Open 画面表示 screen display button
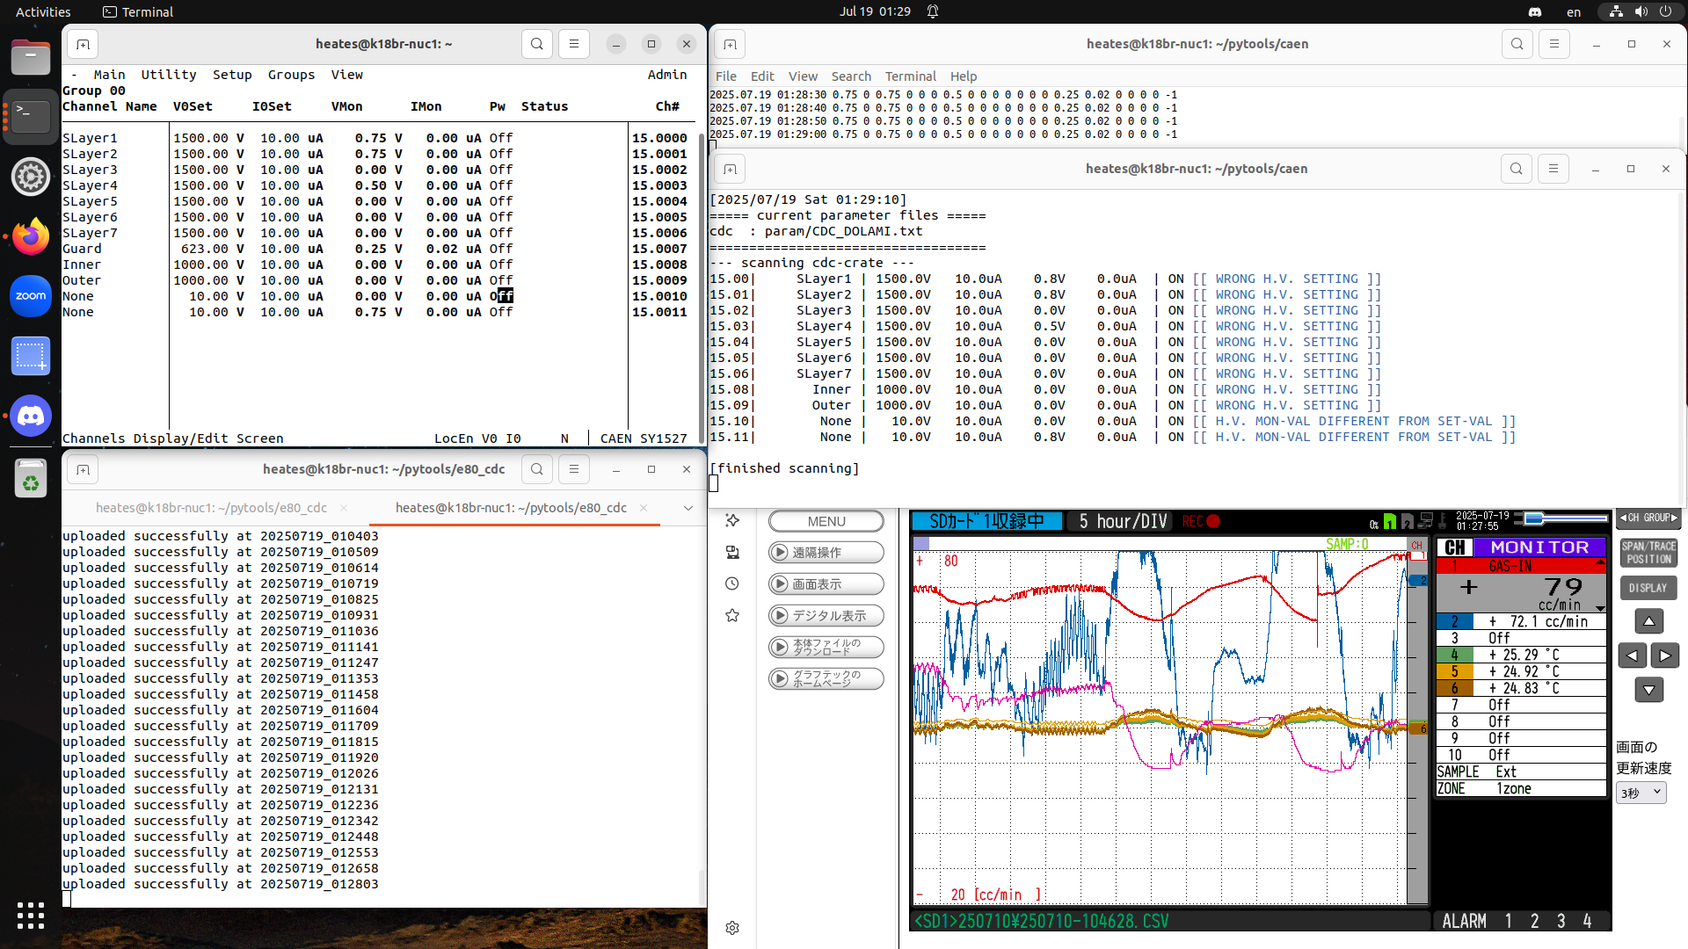This screenshot has height=949, width=1688. click(x=826, y=584)
